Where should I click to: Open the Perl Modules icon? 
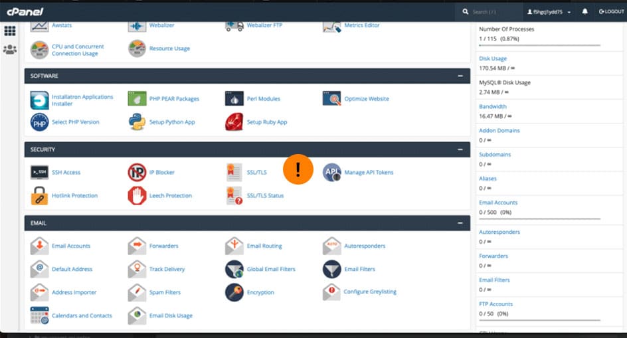point(234,98)
